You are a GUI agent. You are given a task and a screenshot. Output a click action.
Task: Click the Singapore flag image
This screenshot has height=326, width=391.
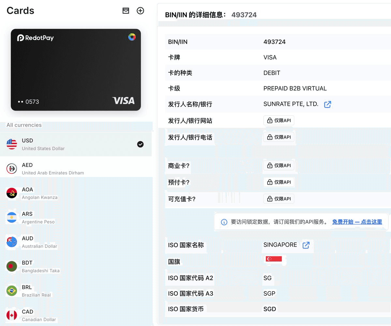[x=274, y=259]
